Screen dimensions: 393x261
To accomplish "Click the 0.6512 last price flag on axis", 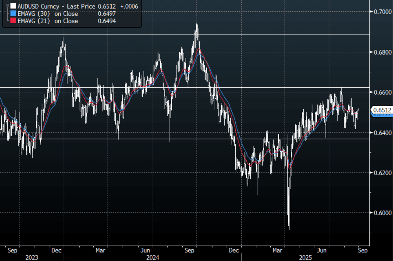I will pyautogui.click(x=382, y=110).
